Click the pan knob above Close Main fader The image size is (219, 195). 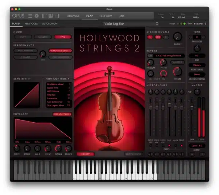pos(150,92)
